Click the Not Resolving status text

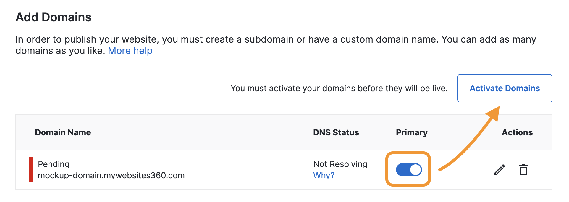coord(340,164)
